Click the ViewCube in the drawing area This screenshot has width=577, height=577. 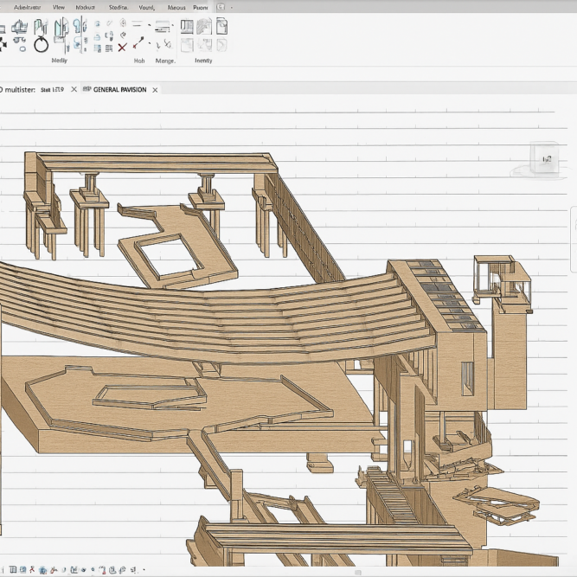click(546, 159)
